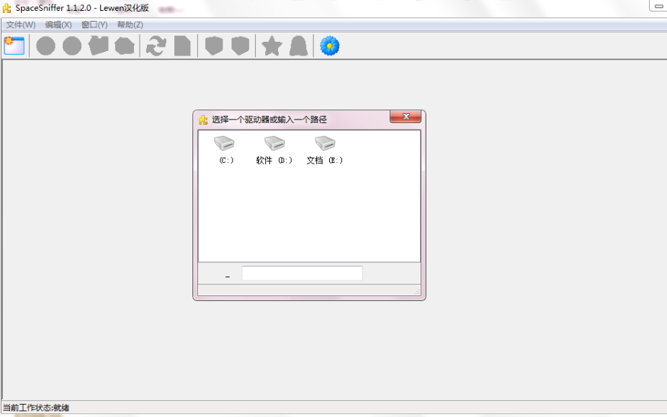Click the gray folder-shaped go up level icon

pyautogui.click(x=98, y=46)
